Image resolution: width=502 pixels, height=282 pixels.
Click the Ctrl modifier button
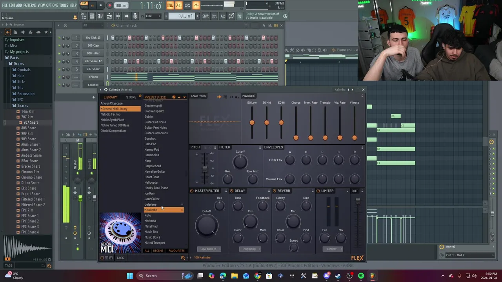pyautogui.click(x=214, y=16)
